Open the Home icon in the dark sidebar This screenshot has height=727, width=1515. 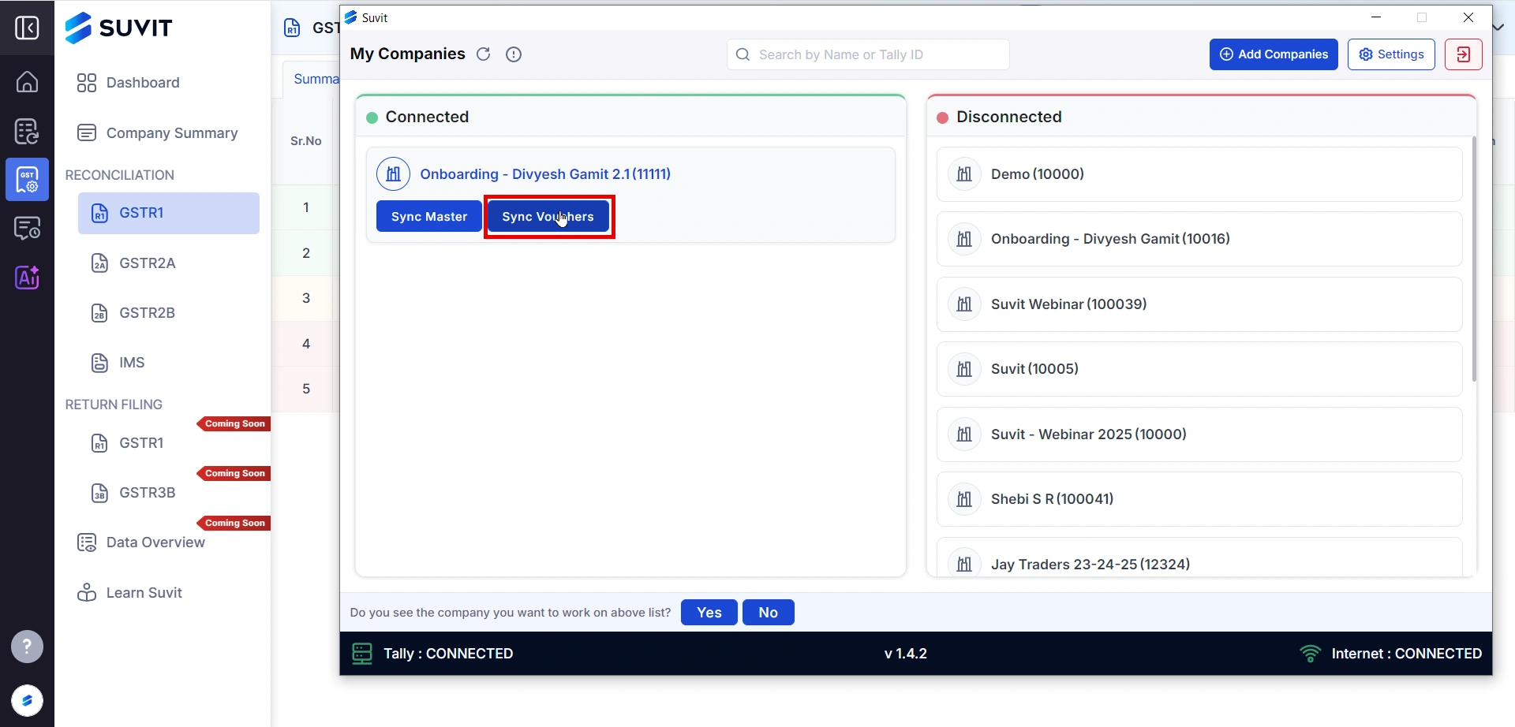tap(27, 81)
